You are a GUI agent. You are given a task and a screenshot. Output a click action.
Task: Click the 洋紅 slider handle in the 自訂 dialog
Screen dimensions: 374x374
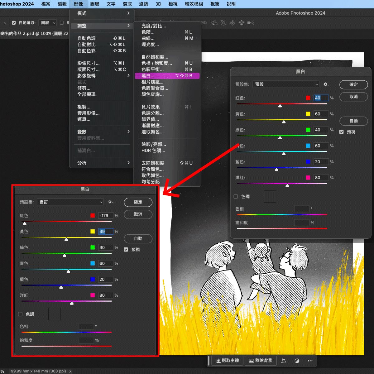pos(72,303)
